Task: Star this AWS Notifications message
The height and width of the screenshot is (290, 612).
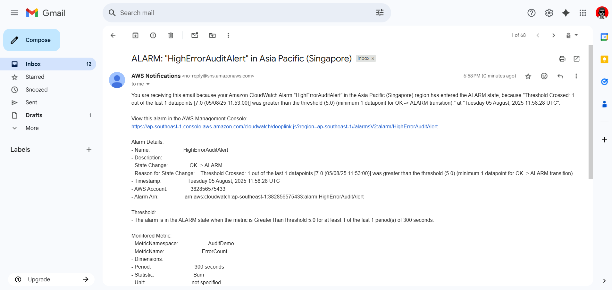Action: coord(528,76)
